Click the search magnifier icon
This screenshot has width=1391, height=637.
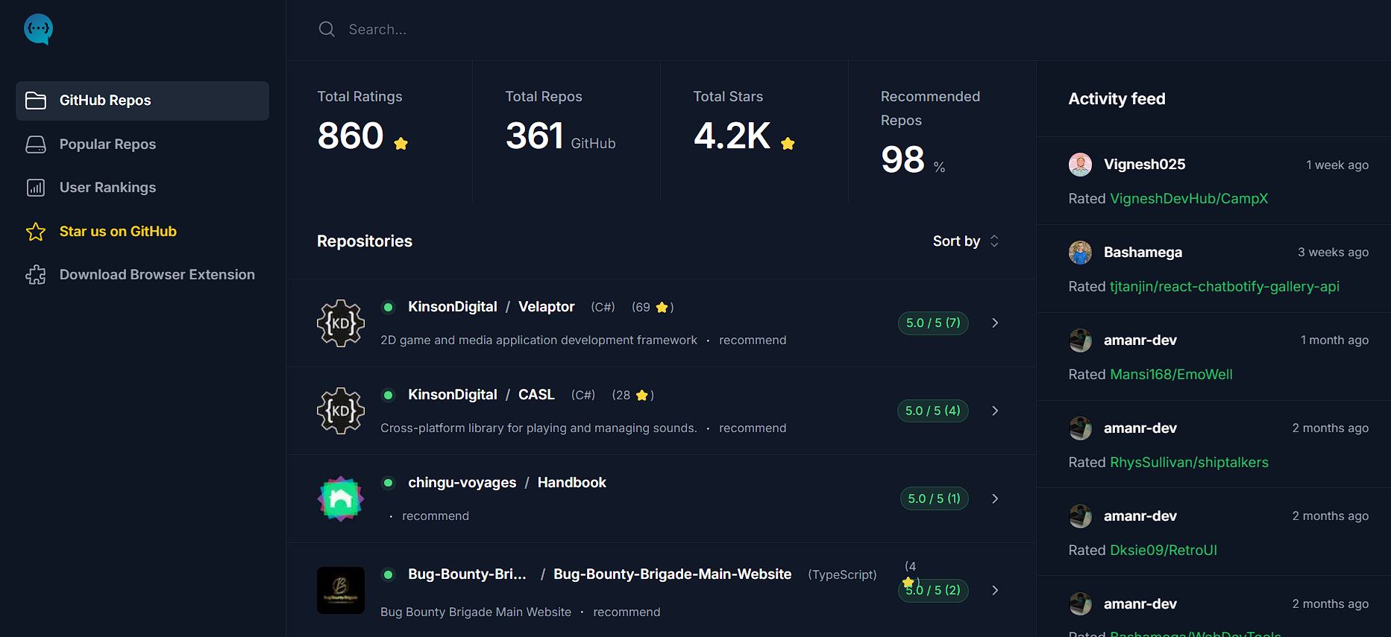[x=327, y=29]
